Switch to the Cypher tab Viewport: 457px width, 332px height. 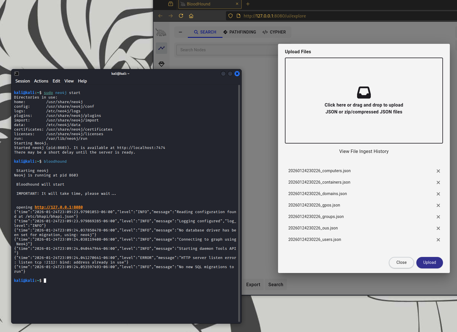point(274,32)
